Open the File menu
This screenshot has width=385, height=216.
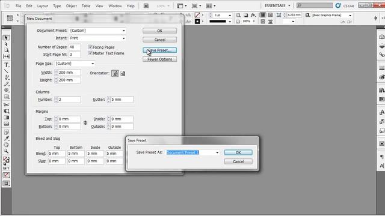(x=19, y=6)
